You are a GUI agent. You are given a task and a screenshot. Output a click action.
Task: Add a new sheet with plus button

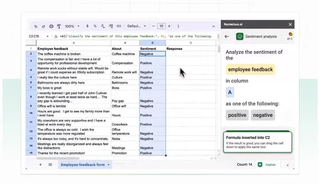(40, 165)
